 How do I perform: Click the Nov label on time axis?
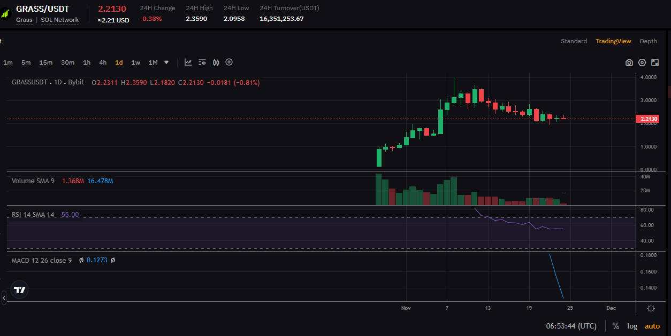(406, 308)
